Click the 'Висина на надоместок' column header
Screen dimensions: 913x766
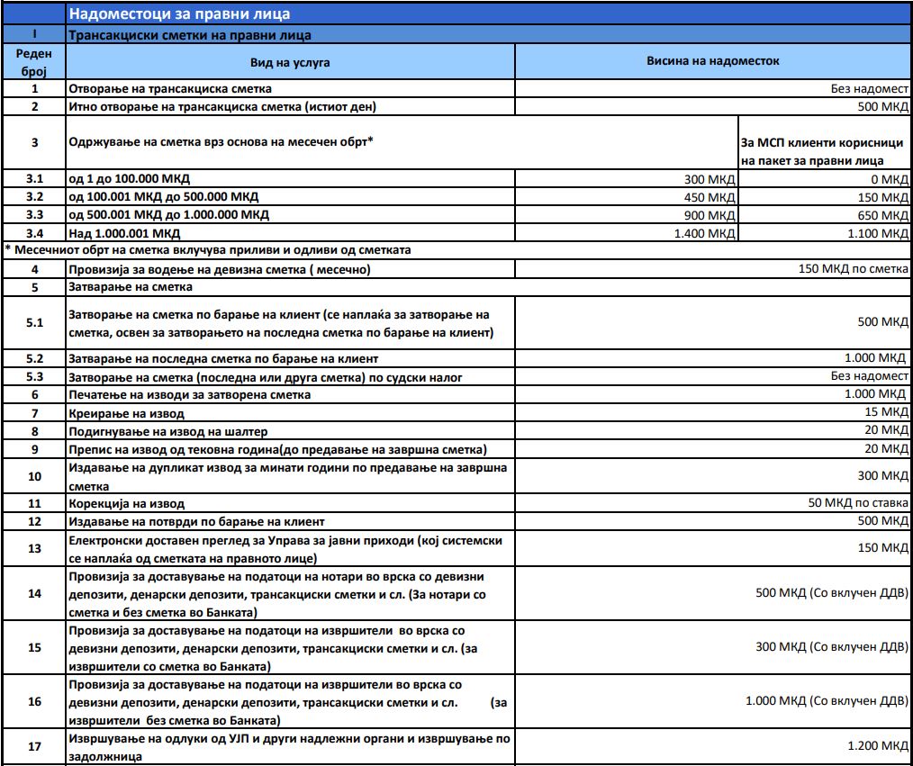[x=712, y=61]
